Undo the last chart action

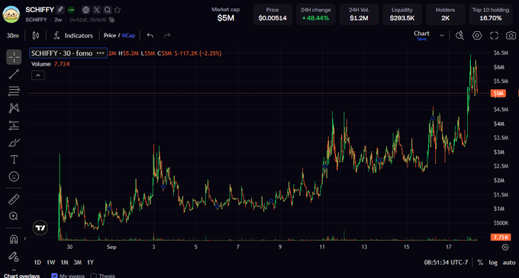tap(150, 35)
